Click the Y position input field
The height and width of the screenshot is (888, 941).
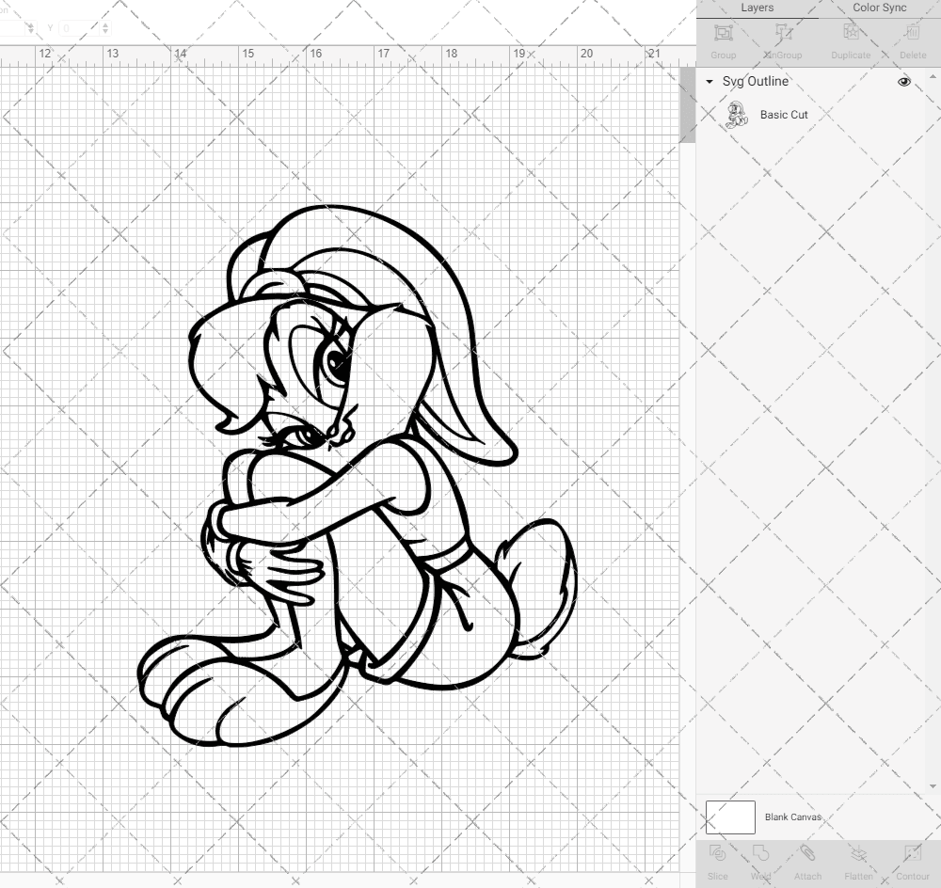click(x=79, y=28)
